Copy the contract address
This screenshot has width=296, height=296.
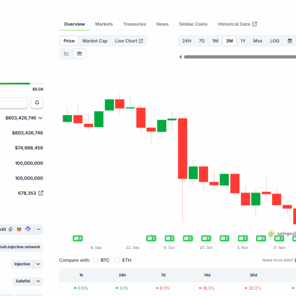point(11,229)
